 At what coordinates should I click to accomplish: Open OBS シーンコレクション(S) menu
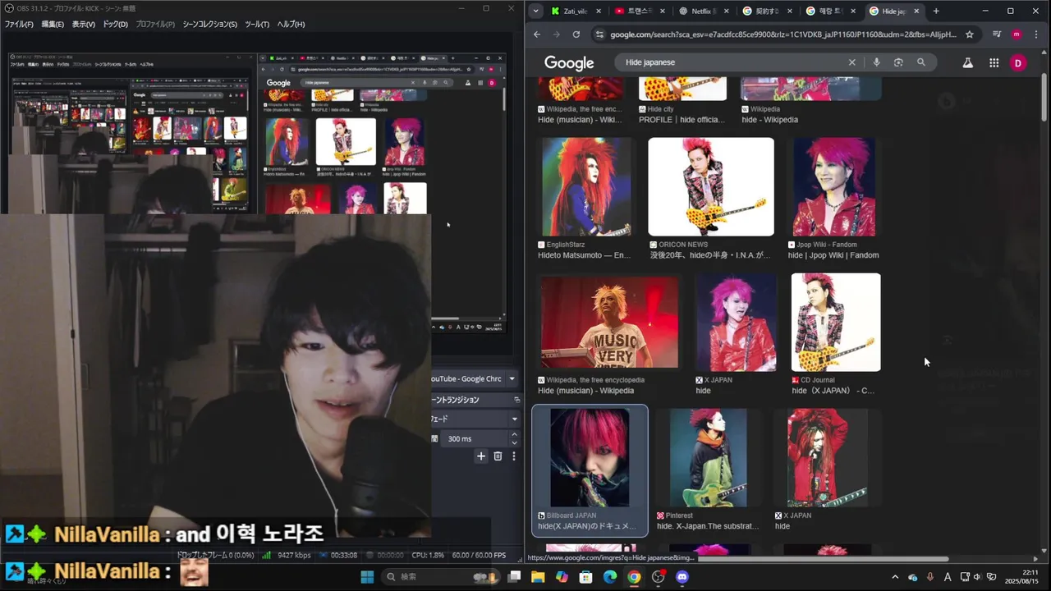click(x=209, y=25)
